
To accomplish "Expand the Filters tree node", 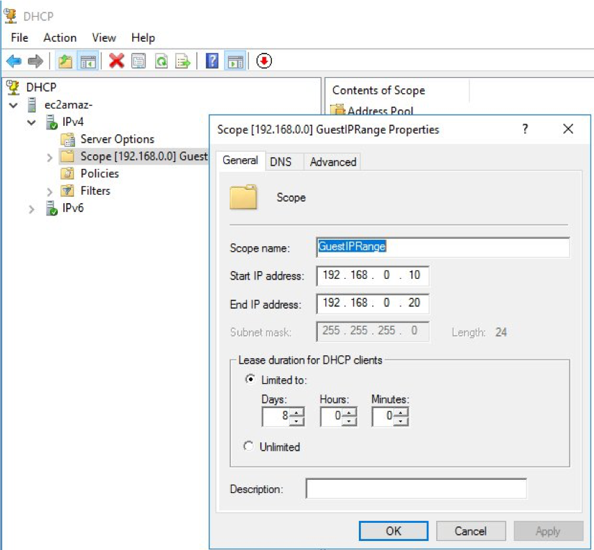I will coord(49,191).
